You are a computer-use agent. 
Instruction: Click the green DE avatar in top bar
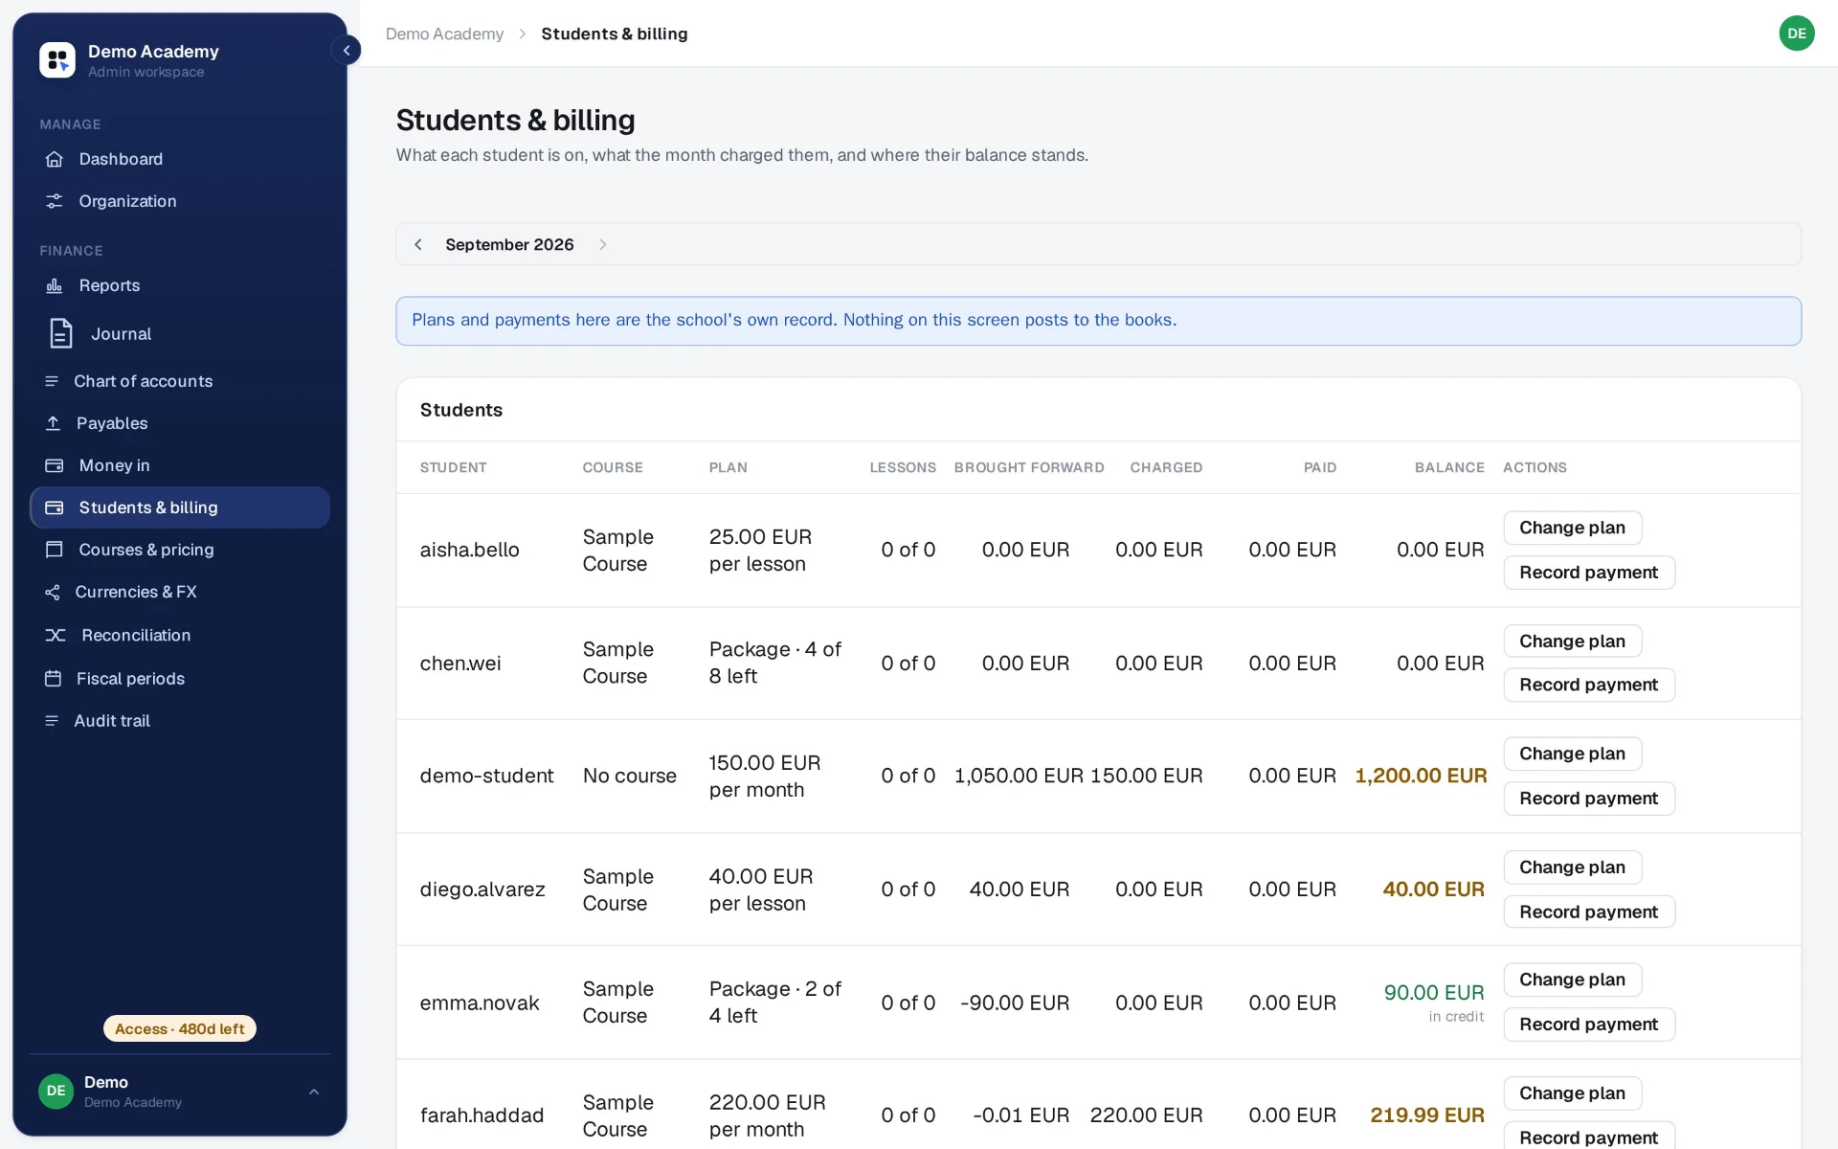(1797, 34)
